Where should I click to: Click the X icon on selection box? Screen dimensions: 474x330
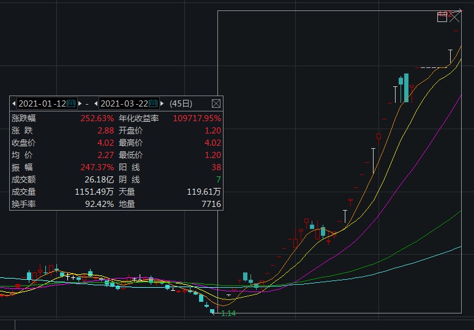pyautogui.click(x=454, y=17)
